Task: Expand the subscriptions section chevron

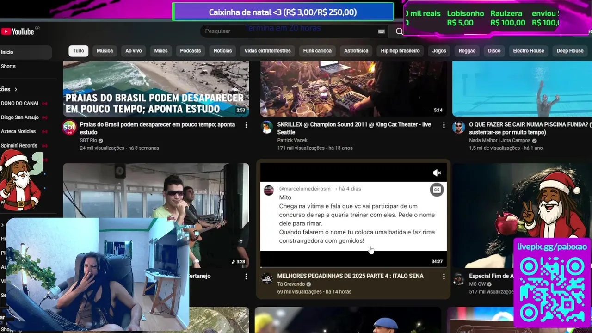Action: tap(16, 89)
